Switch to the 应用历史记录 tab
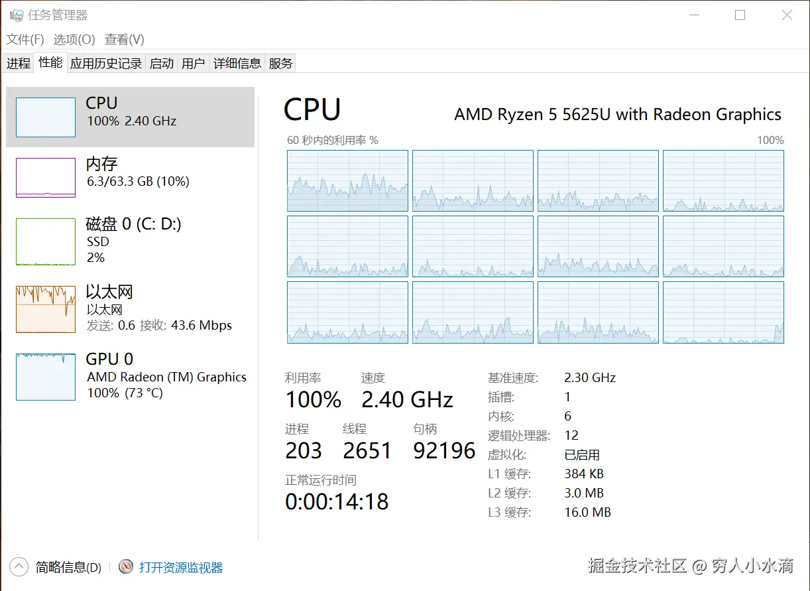The height and width of the screenshot is (591, 810). pos(106,64)
